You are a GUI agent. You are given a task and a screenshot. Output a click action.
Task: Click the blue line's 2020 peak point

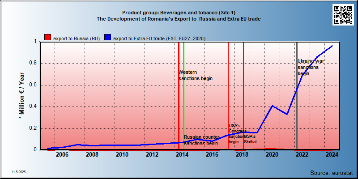pos(272,106)
